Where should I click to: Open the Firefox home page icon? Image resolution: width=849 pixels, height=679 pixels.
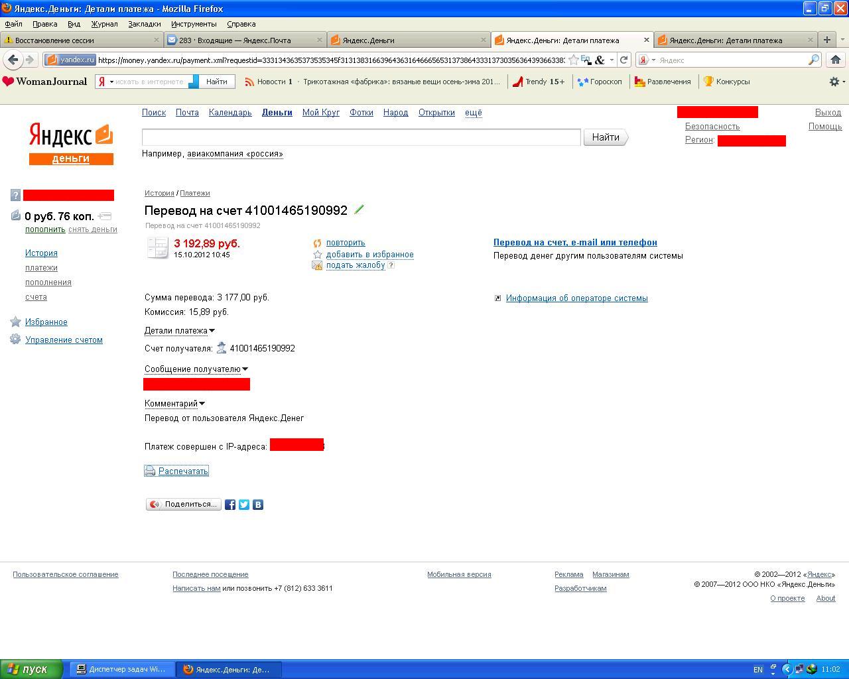pos(835,60)
